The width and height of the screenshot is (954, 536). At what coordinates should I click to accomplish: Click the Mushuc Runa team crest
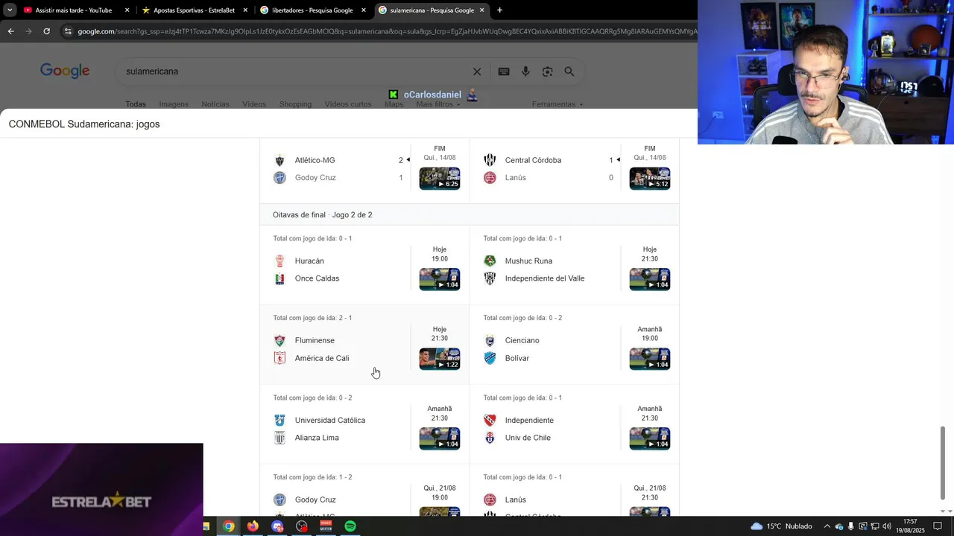click(490, 261)
